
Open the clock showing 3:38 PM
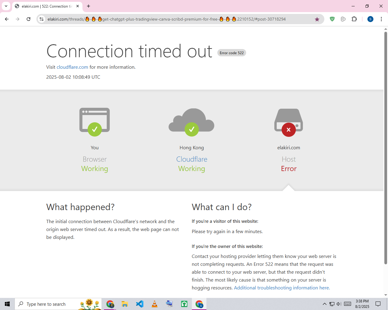[x=362, y=304]
